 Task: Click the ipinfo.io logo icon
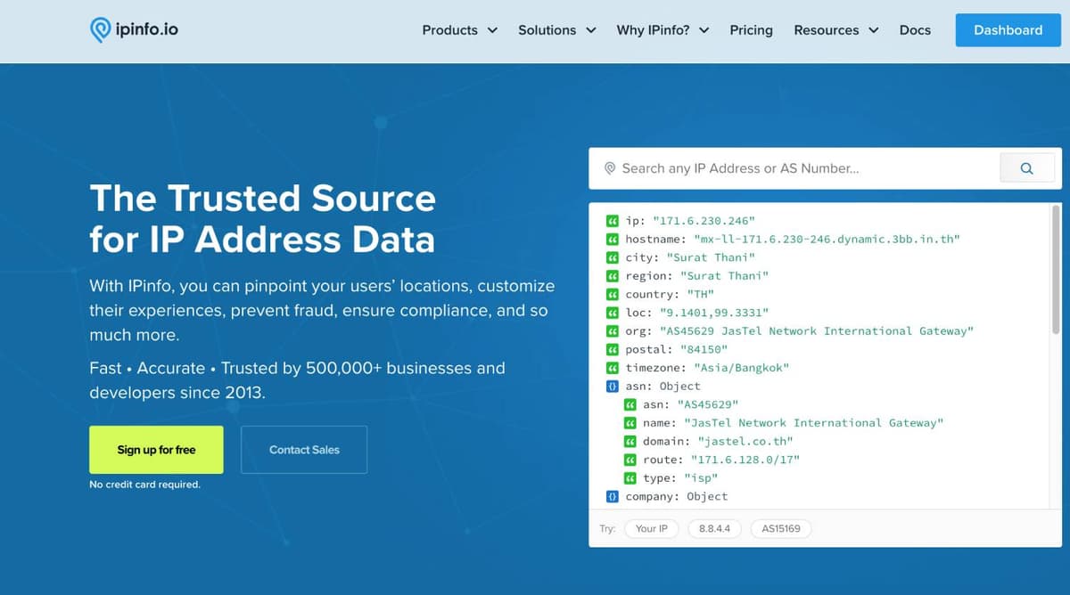[x=101, y=30]
